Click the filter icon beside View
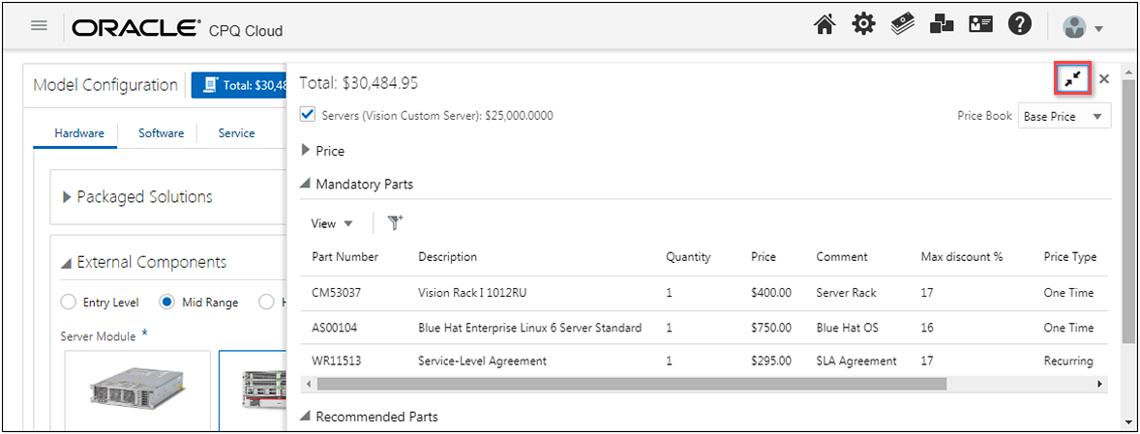 (x=395, y=223)
